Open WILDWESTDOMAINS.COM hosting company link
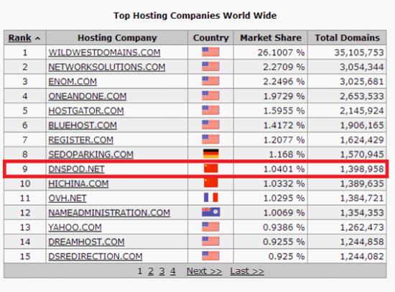Screen dimensions: 395x292 click(104, 53)
